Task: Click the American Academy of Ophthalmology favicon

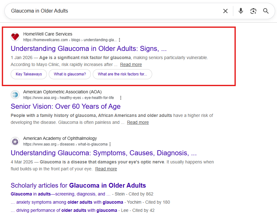Action: (15, 141)
